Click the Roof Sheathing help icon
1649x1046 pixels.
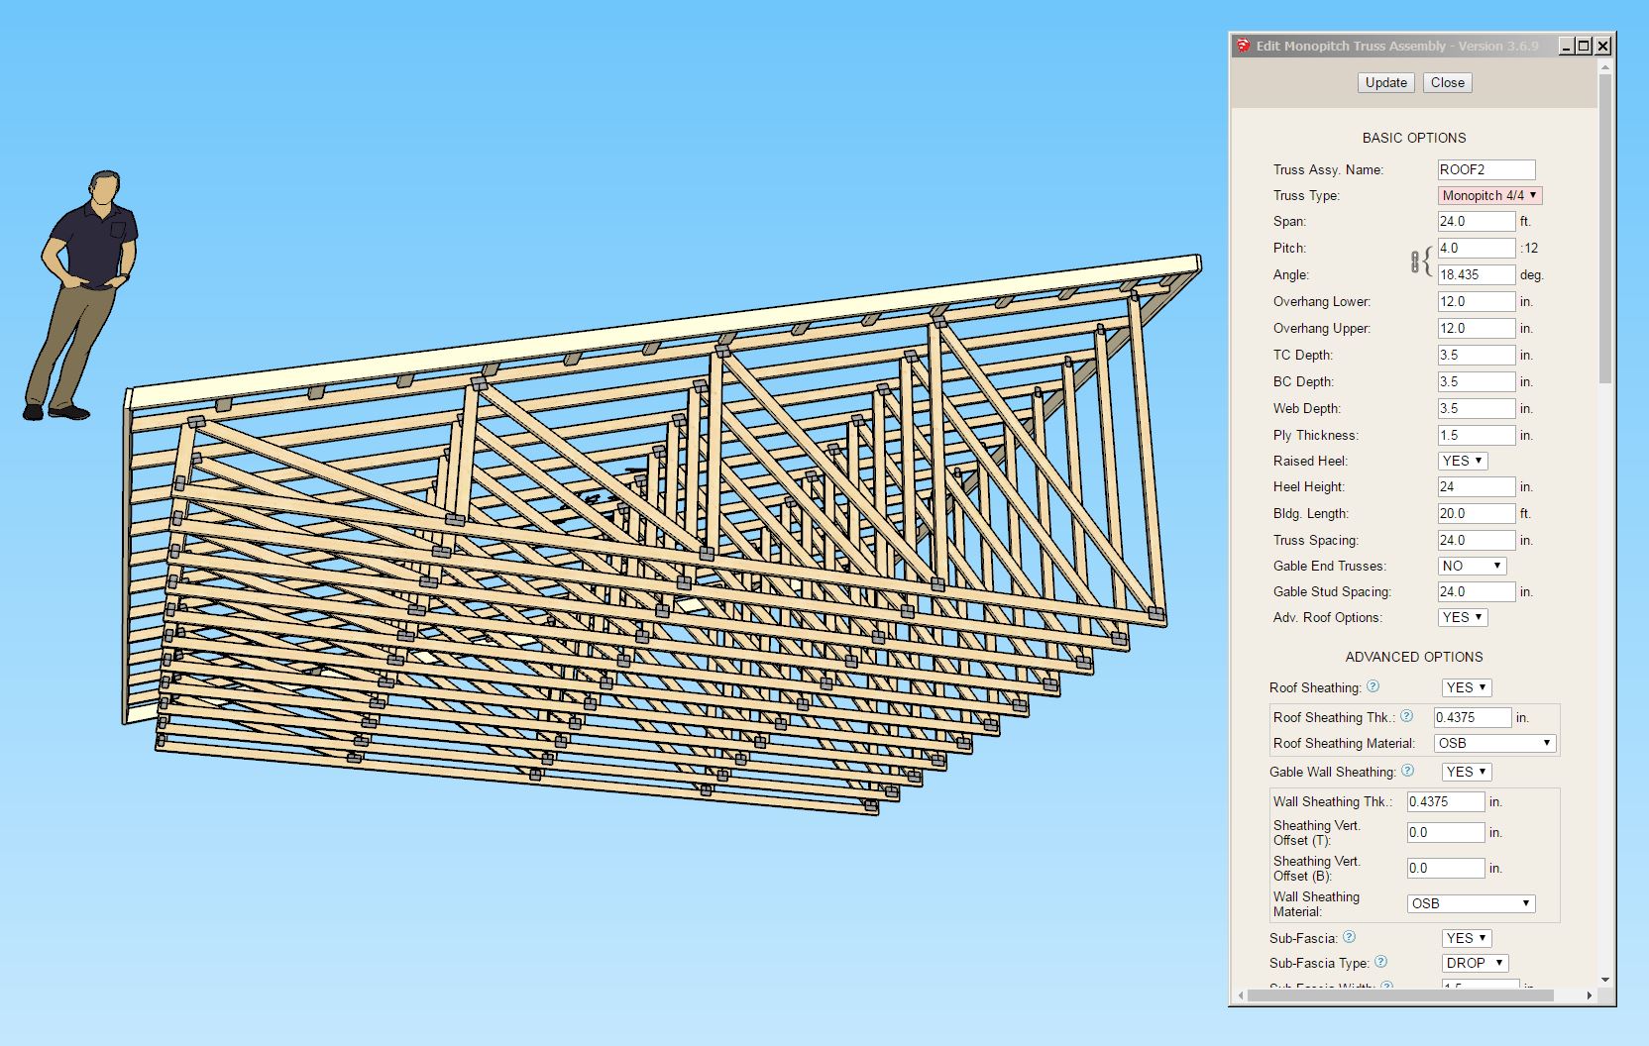(1373, 685)
